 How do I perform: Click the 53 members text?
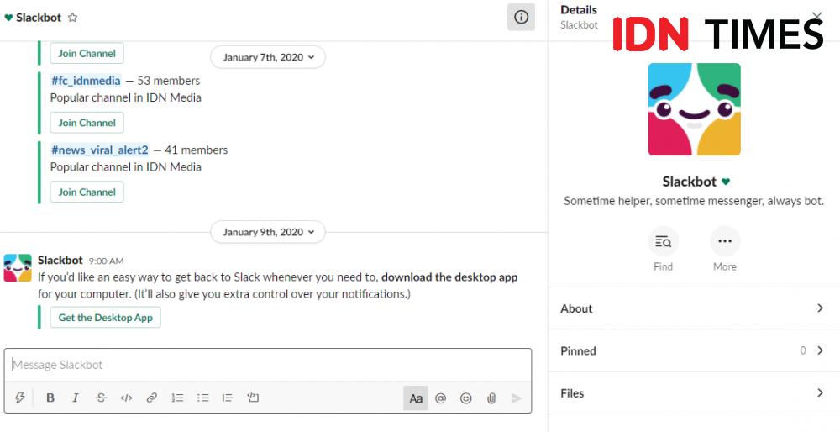pos(169,81)
